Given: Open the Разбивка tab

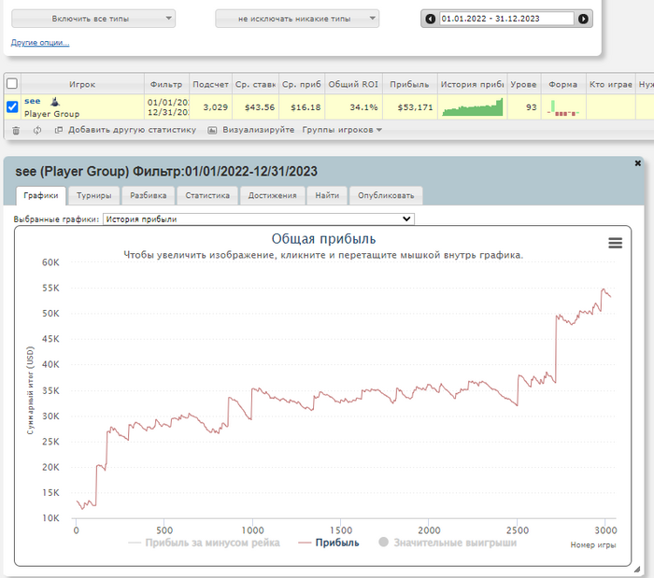Looking at the screenshot, I should pyautogui.click(x=148, y=196).
